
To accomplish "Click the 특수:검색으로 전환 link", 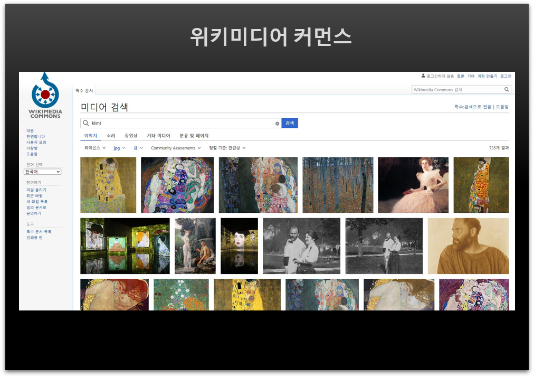I will 473,107.
